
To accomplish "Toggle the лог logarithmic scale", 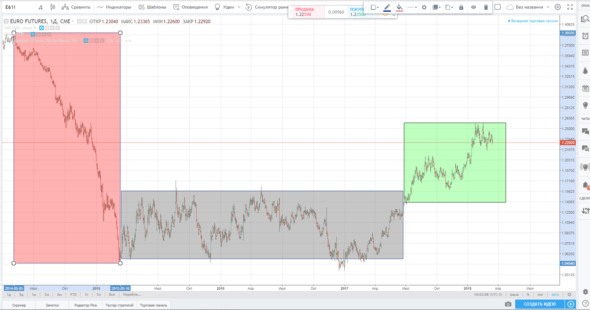I will 541,295.
